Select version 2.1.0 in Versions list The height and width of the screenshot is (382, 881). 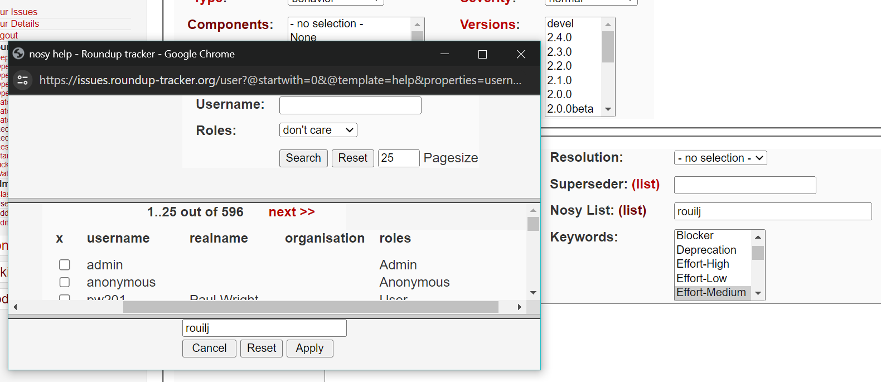pyautogui.click(x=573, y=80)
